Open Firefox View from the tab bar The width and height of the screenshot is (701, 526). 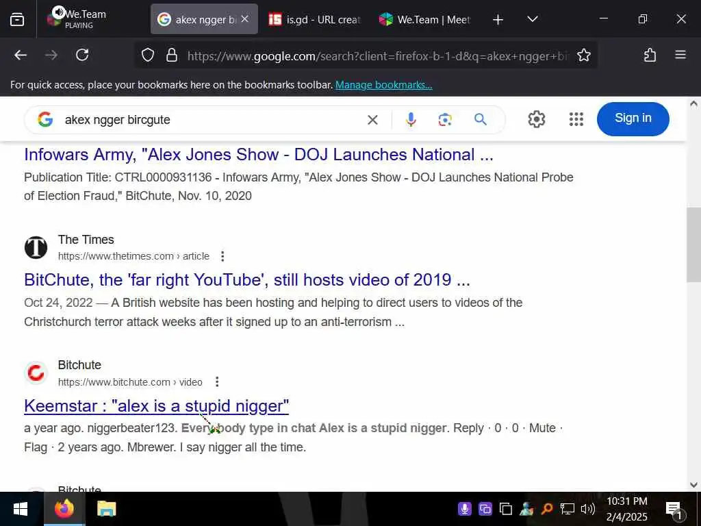[x=17, y=19]
